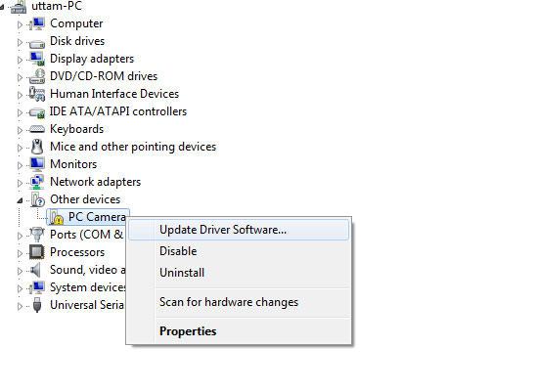This screenshot has height=392, width=538.
Task: Click the Keyboards category icon
Action: 37,129
